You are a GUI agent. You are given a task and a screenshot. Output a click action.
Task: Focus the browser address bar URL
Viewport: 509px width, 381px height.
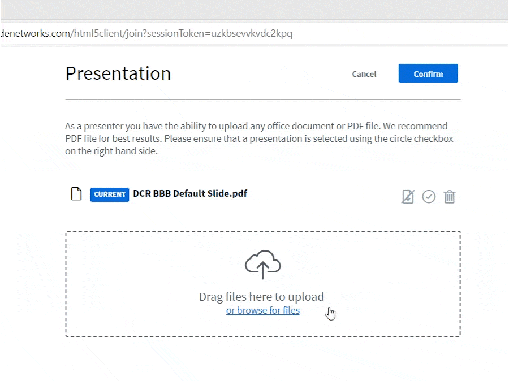click(x=170, y=34)
